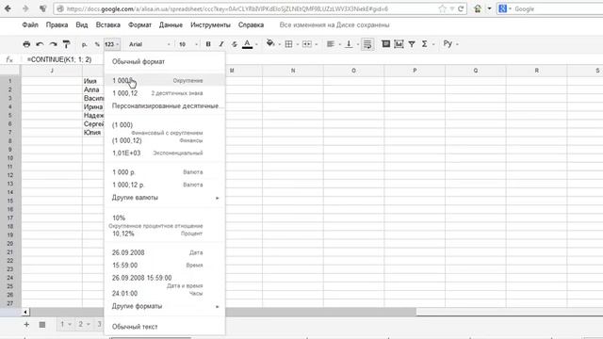Choose 10,12% Процент format
The width and height of the screenshot is (603, 339).
click(x=165, y=234)
